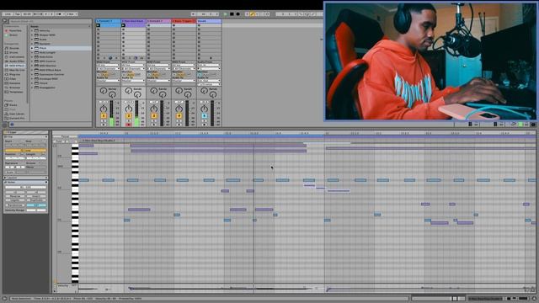This screenshot has width=539, height=303.
Task: Click the browser search field
Action: click(x=50, y=21)
